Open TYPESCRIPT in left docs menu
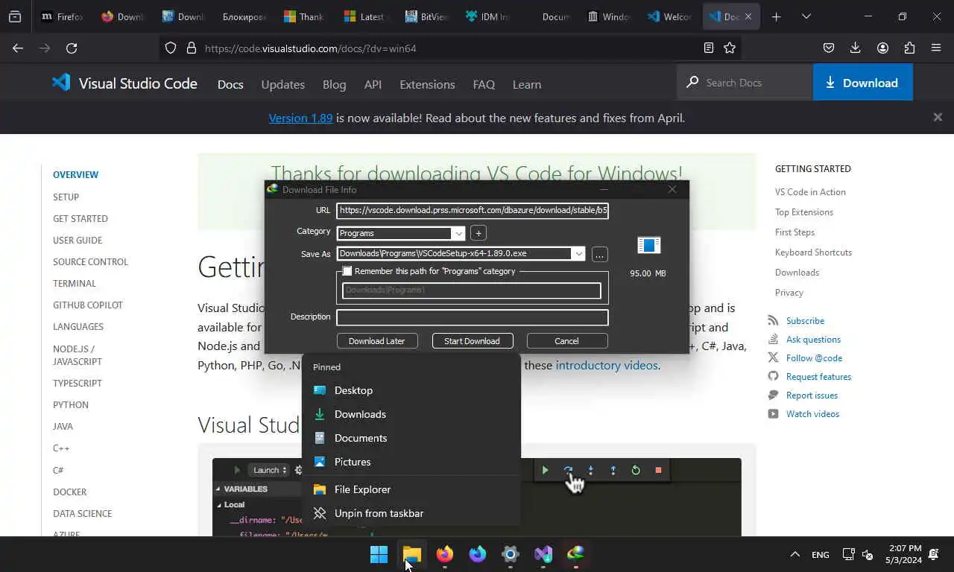The image size is (954, 572). (x=78, y=383)
